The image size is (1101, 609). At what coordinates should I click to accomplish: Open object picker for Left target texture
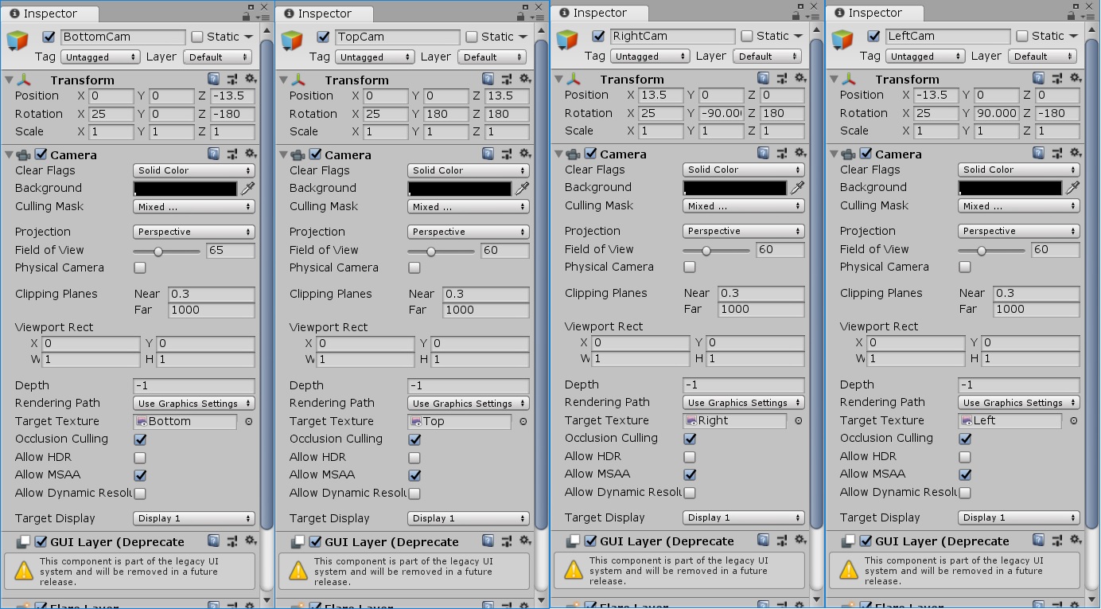[1073, 421]
